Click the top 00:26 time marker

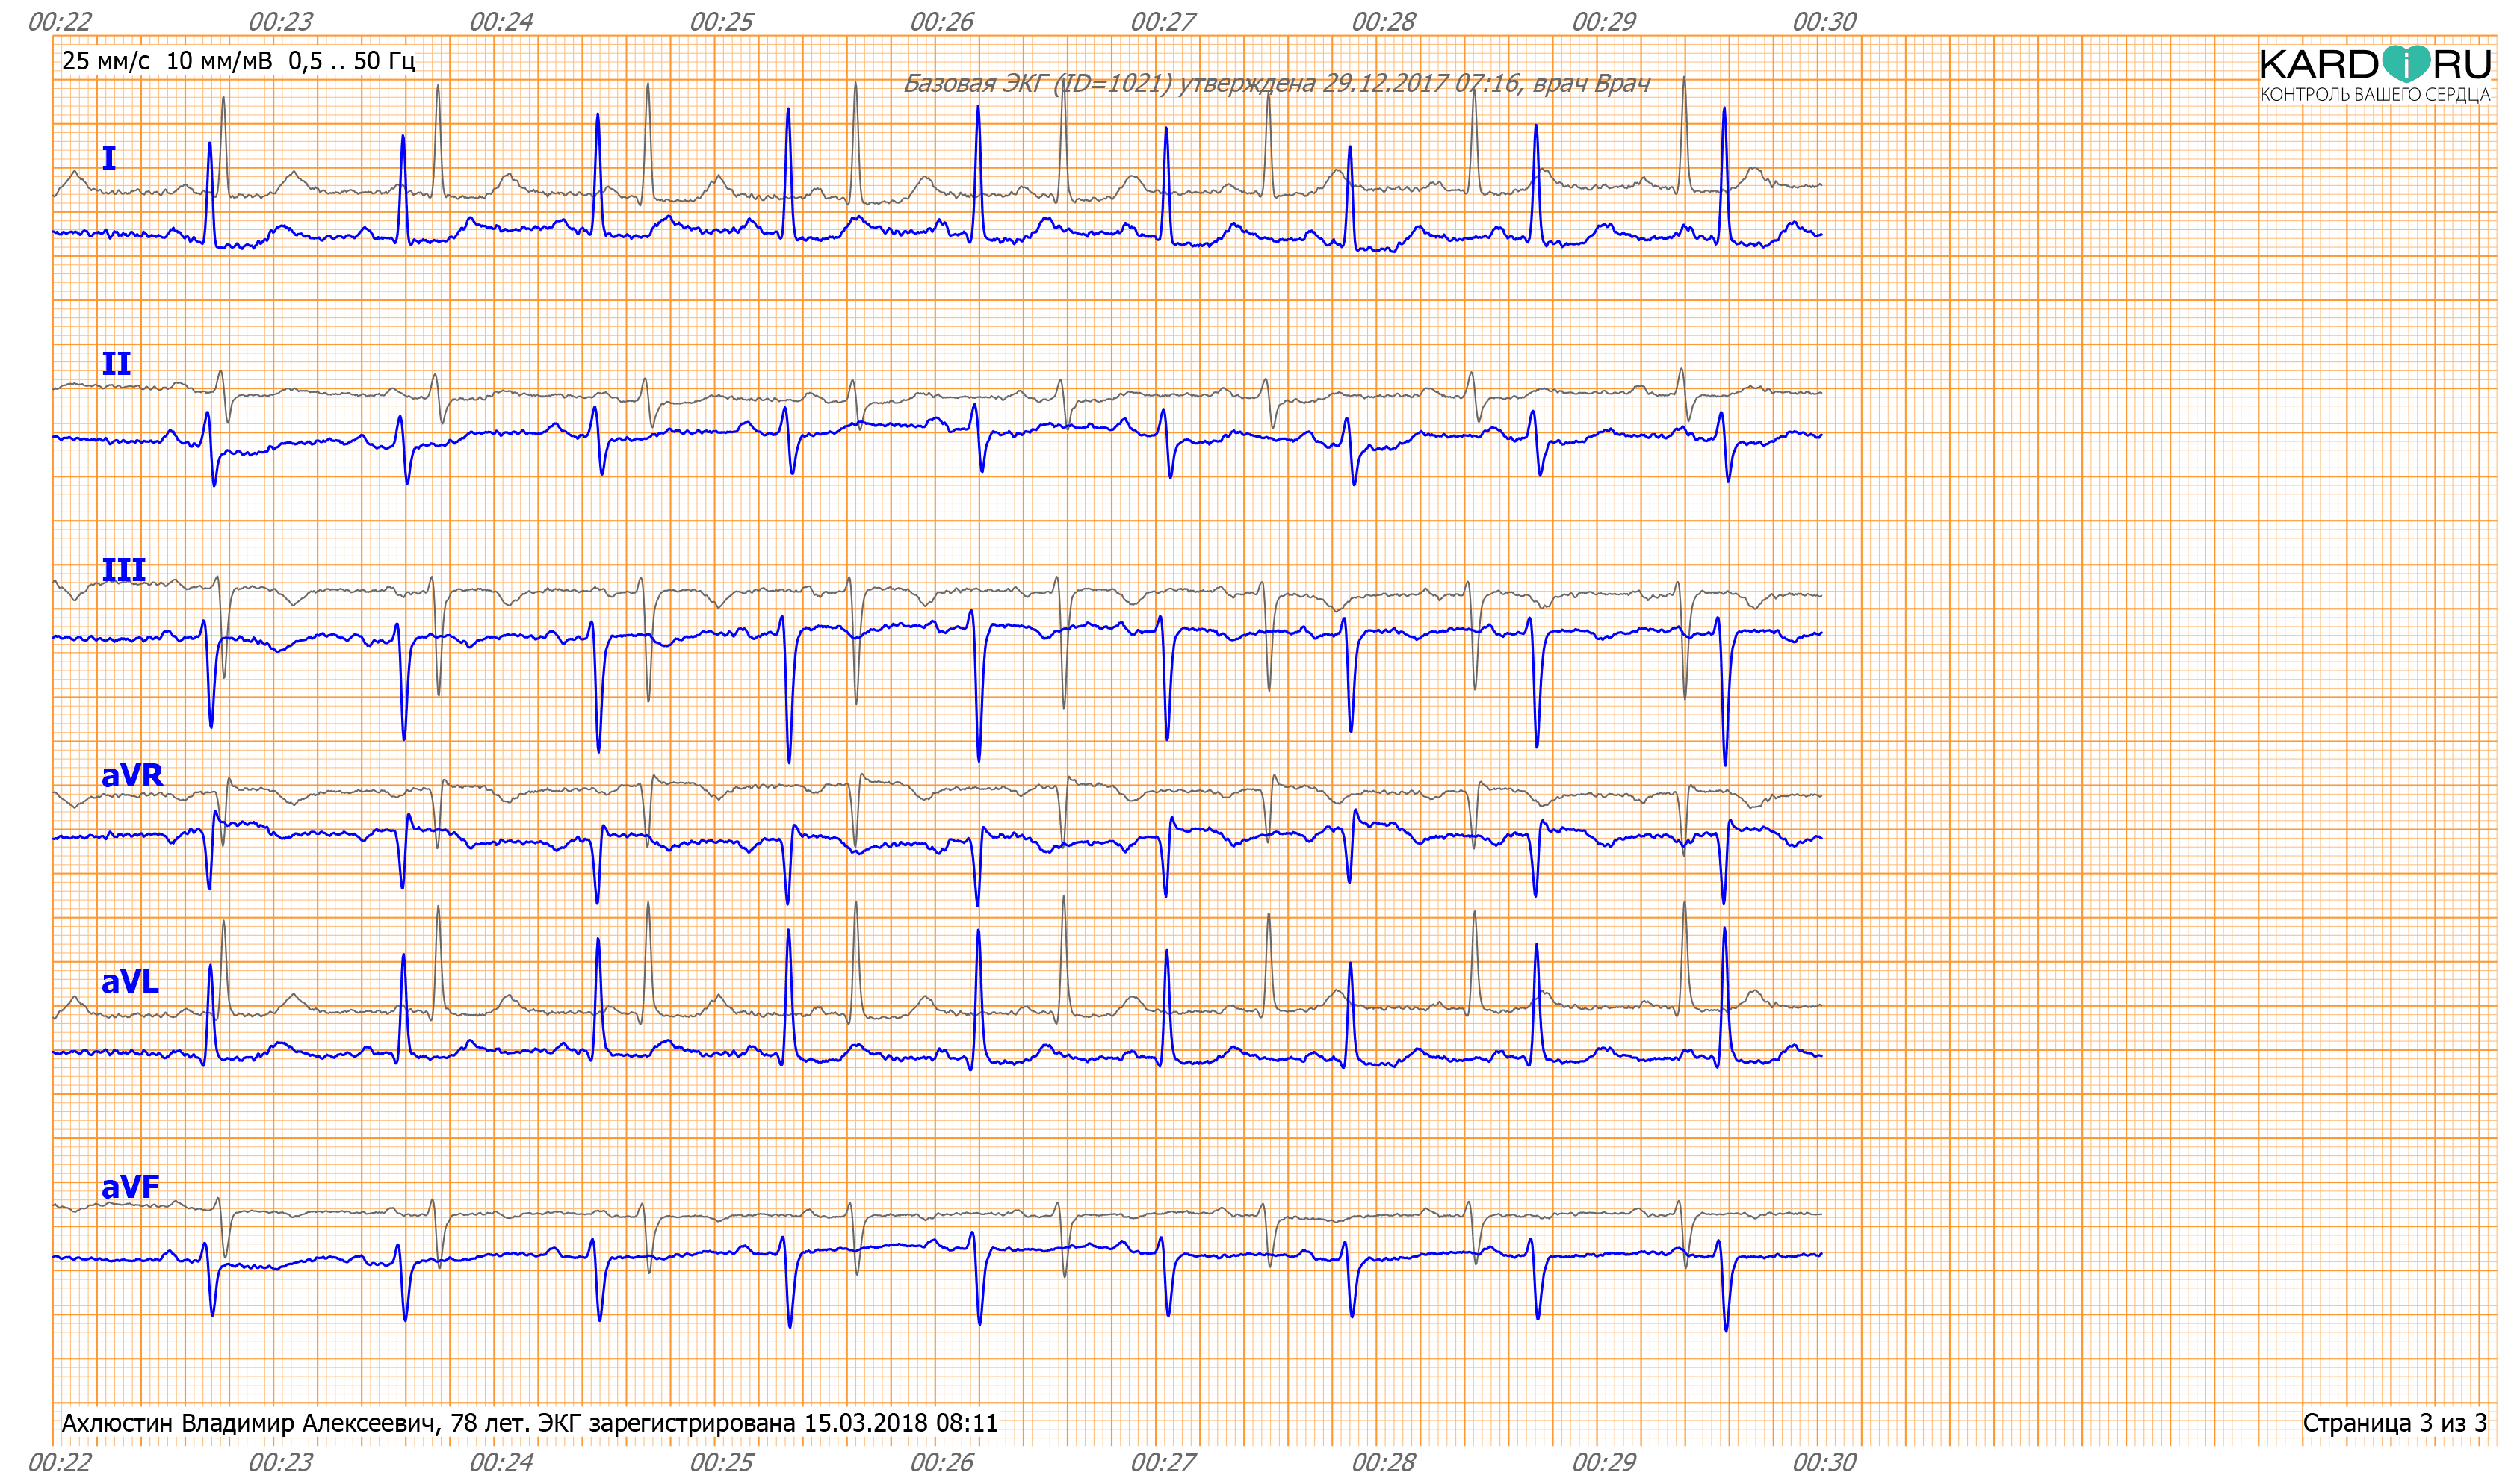click(942, 22)
